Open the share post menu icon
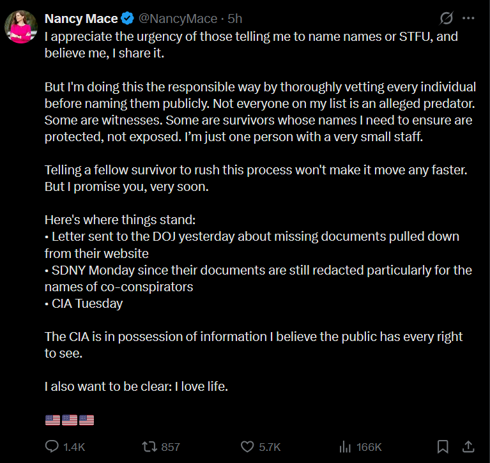The width and height of the screenshot is (490, 463). click(x=467, y=446)
